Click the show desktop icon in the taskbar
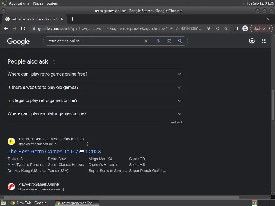Image resolution: width=275 pixels, height=206 pixels. click(x=3, y=203)
